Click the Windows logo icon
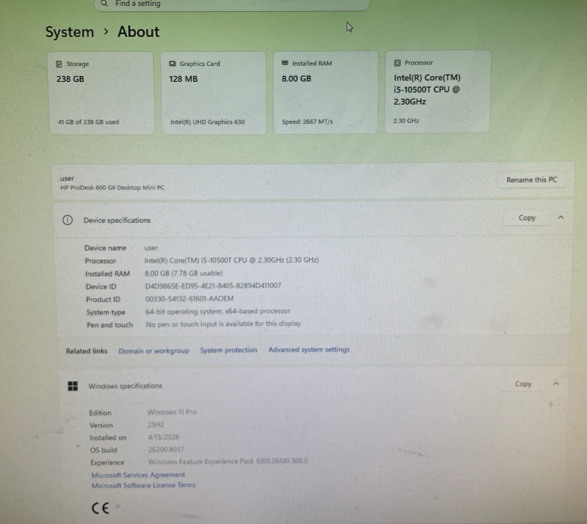Screen dimensions: 587x524 [x=73, y=386]
